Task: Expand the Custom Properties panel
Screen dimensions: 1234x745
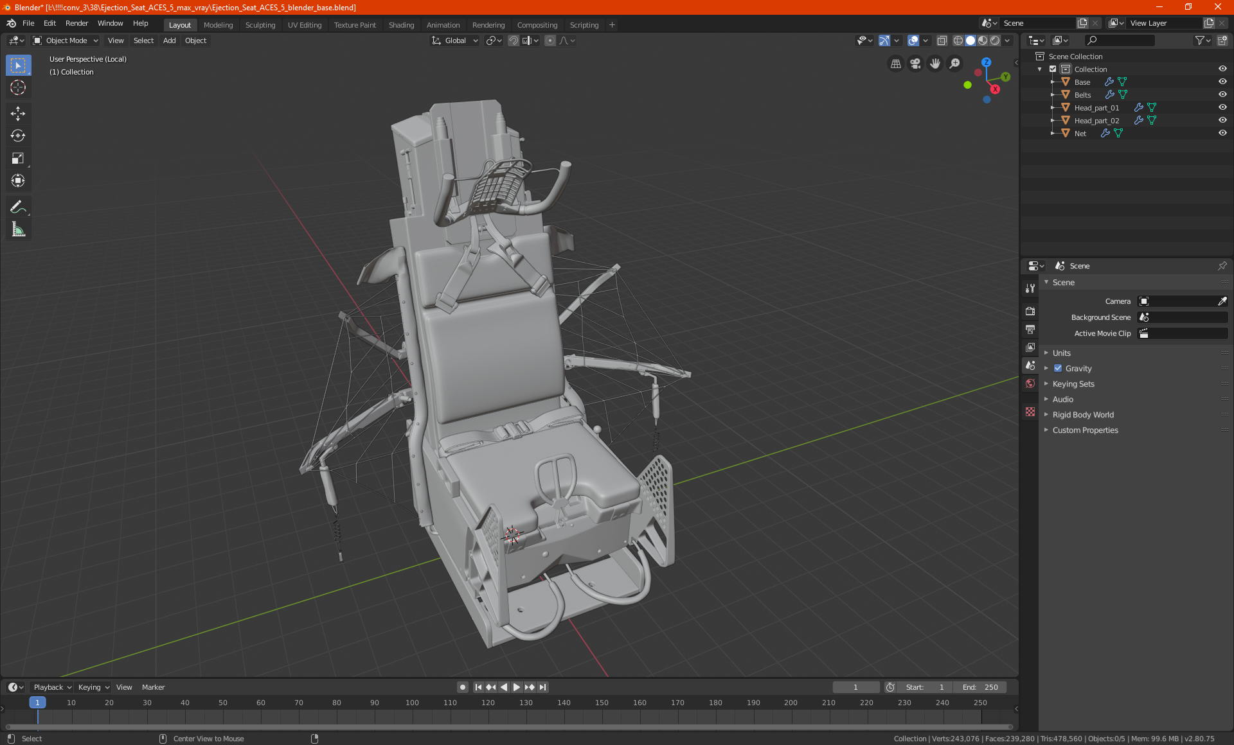Action: [1085, 430]
